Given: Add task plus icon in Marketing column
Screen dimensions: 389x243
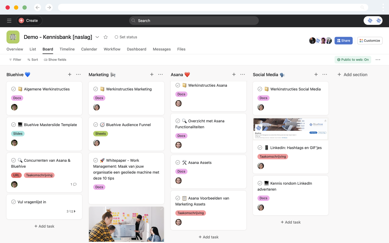Looking at the screenshot, I should [152, 75].
